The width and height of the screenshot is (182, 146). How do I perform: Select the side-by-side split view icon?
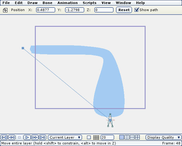click(127, 137)
